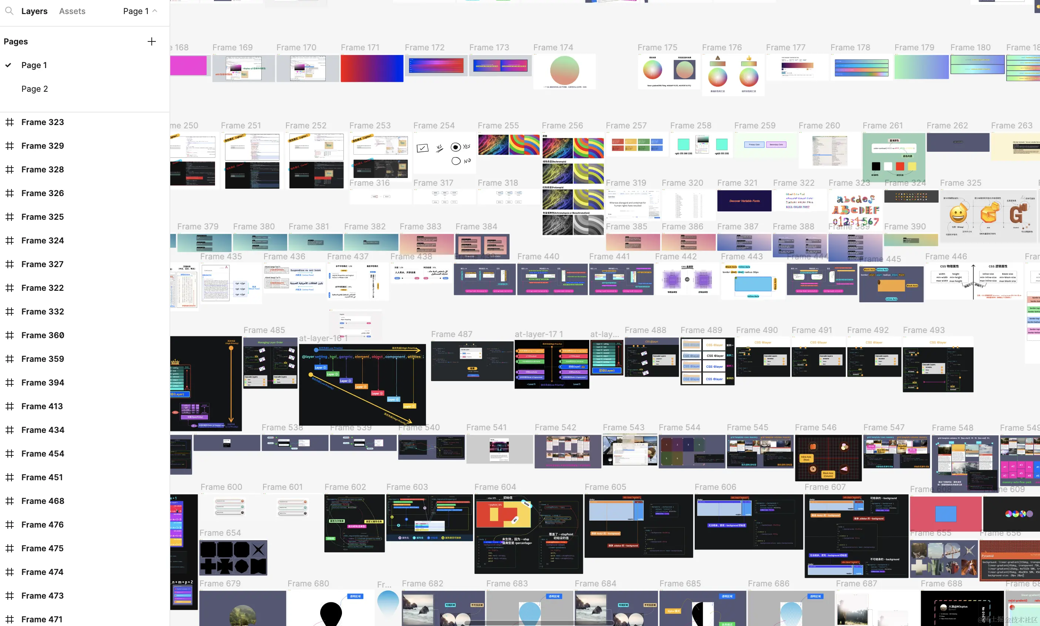Click the search icon in the Layers panel
This screenshot has height=626, width=1040.
tap(9, 11)
